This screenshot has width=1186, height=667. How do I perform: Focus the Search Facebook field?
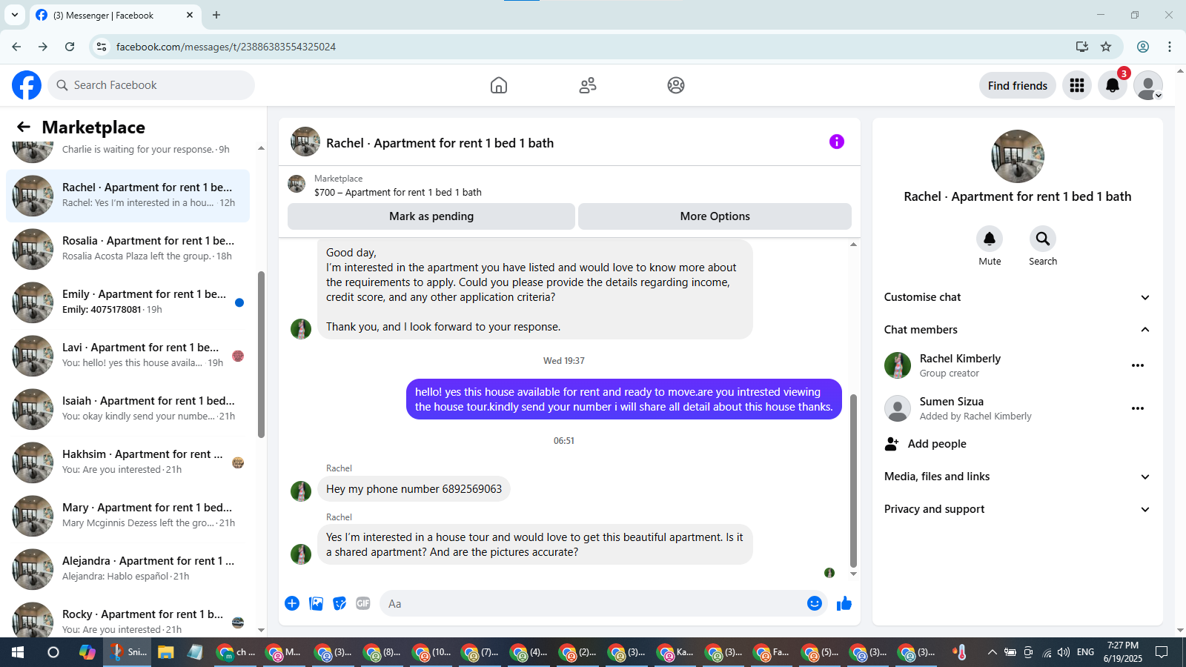151,85
